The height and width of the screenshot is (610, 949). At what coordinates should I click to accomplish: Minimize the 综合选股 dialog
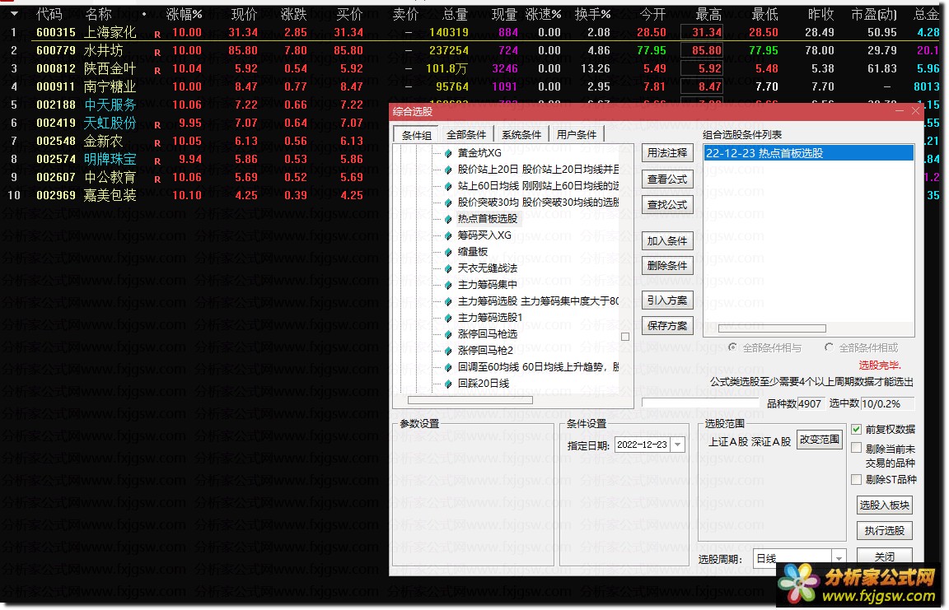(x=900, y=111)
